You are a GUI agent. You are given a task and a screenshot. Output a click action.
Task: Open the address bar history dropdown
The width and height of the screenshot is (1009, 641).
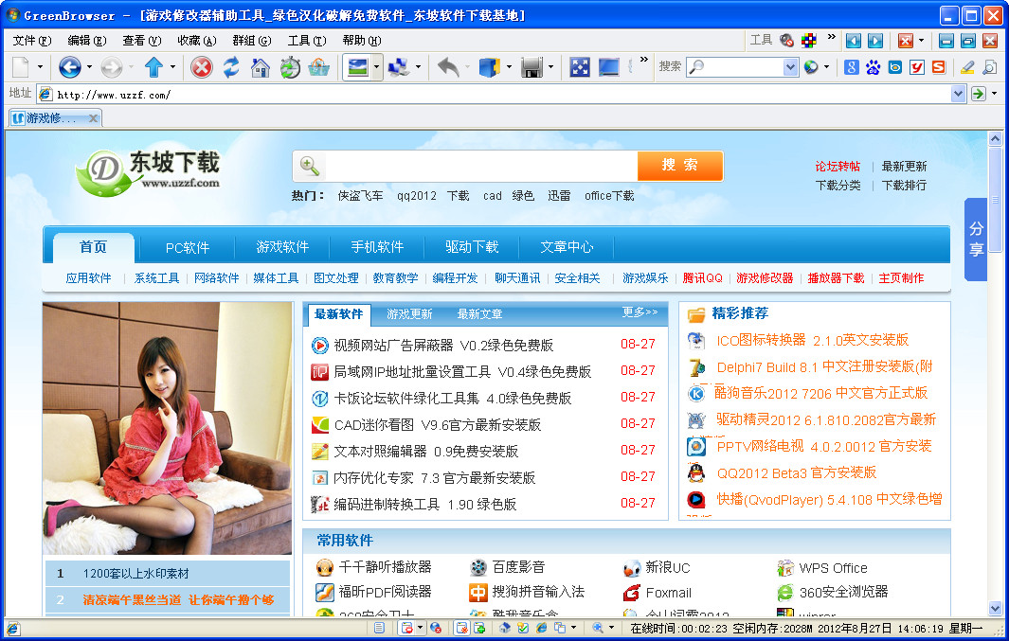click(x=958, y=95)
